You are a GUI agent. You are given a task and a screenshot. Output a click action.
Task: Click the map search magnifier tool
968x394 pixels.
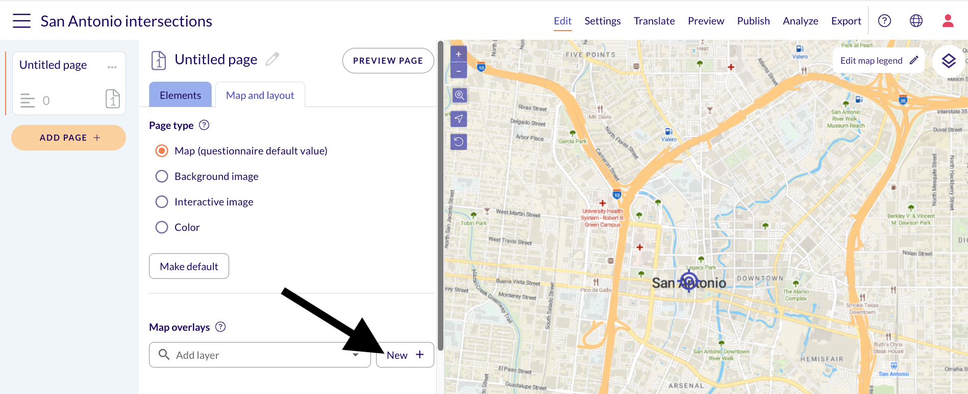[459, 95]
